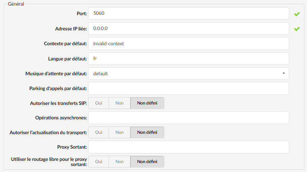The height and width of the screenshot is (172, 307).
Task: Enable Oui for Autoriser l'actualisation du transport
Action: [x=98, y=132]
